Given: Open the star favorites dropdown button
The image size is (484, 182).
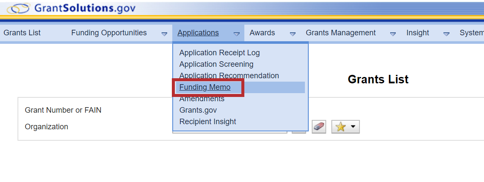Looking at the screenshot, I should (x=345, y=127).
